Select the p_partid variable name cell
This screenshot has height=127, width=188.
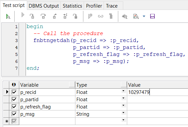click(47, 100)
